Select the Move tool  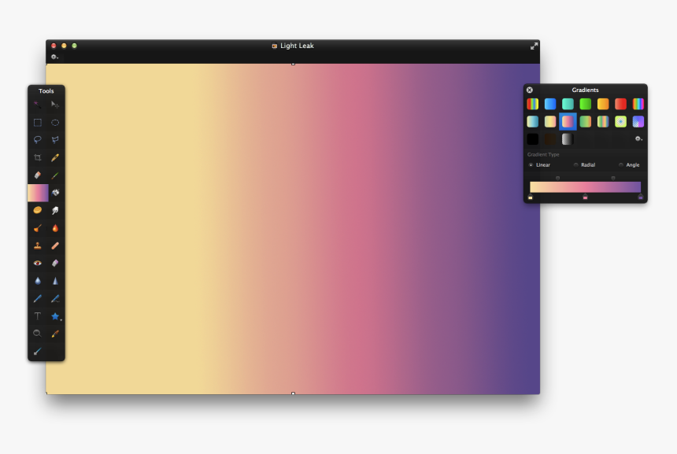point(55,104)
